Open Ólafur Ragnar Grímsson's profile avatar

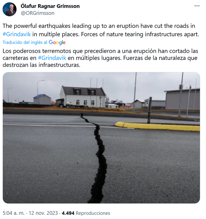point(10,9)
